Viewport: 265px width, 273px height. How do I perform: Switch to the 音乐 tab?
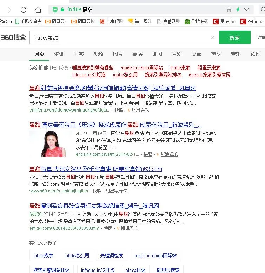(236, 54)
